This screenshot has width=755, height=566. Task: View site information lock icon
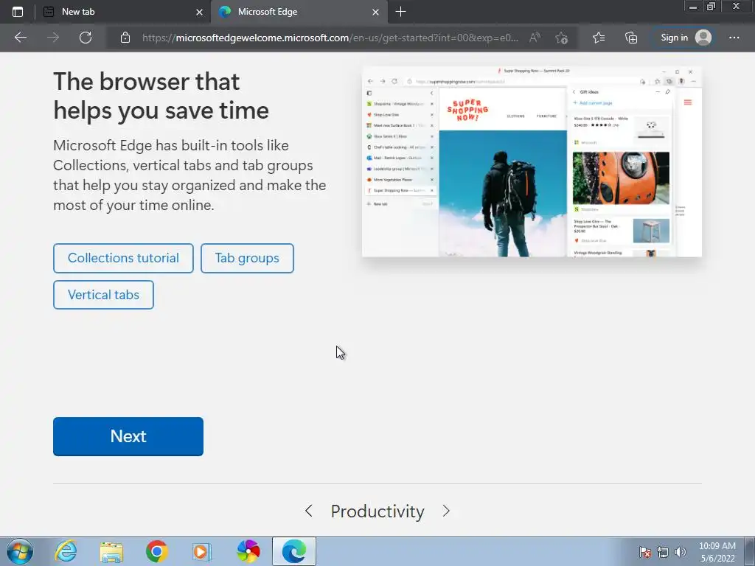125,38
